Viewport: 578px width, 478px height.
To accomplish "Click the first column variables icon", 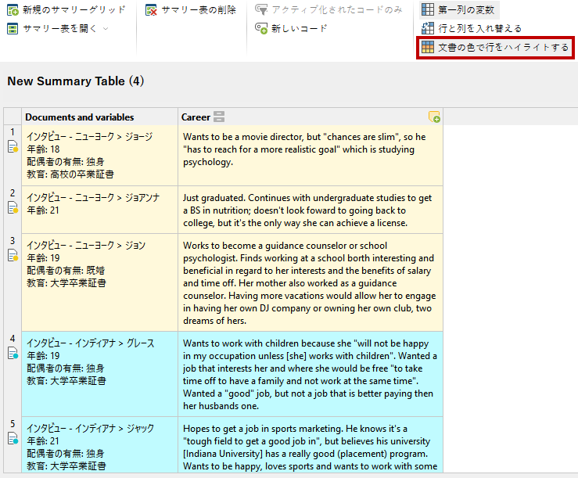I will 428,9.
